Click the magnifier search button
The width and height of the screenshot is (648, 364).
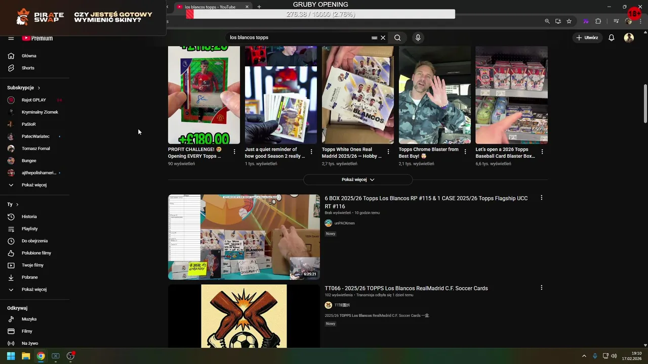(397, 37)
